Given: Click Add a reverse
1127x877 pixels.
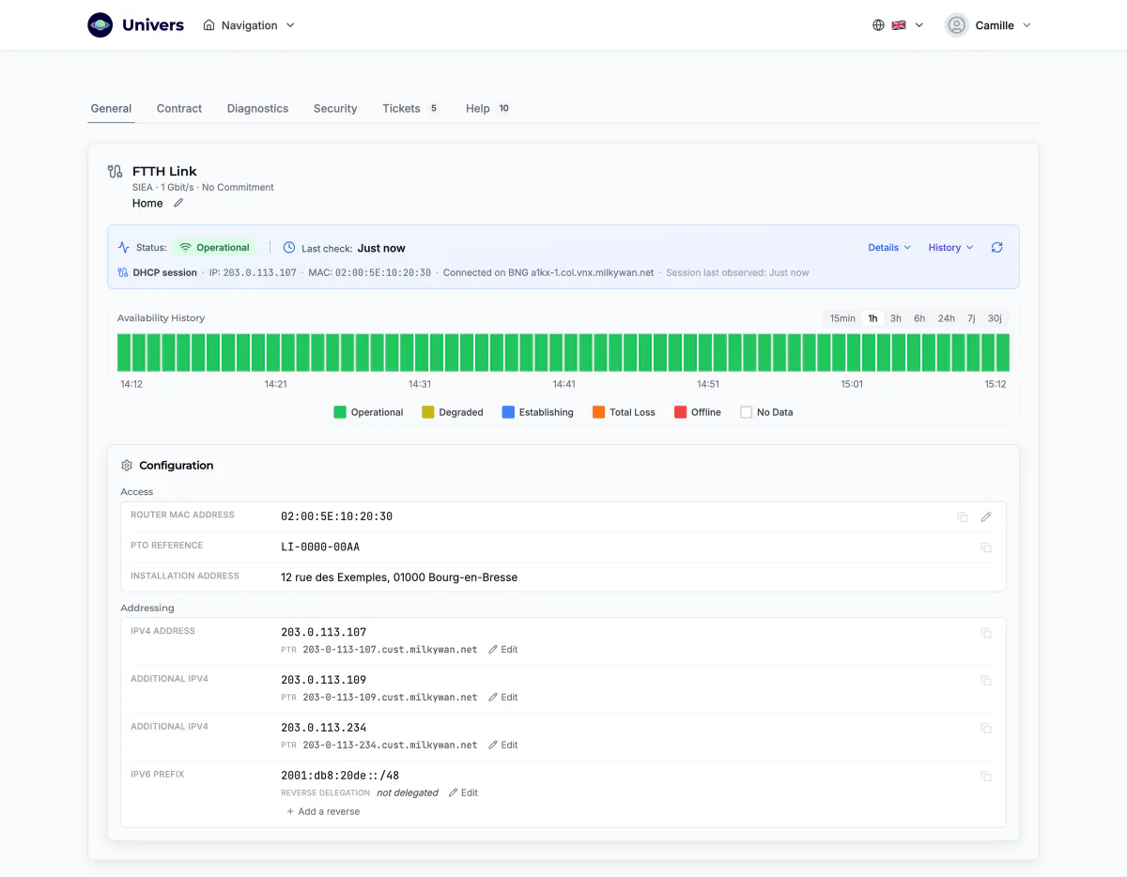Looking at the screenshot, I should click(323, 812).
